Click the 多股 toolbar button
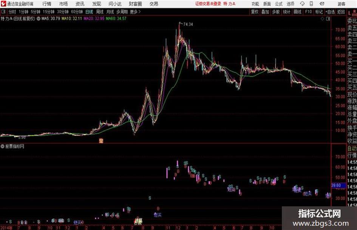 [x=276, y=12]
